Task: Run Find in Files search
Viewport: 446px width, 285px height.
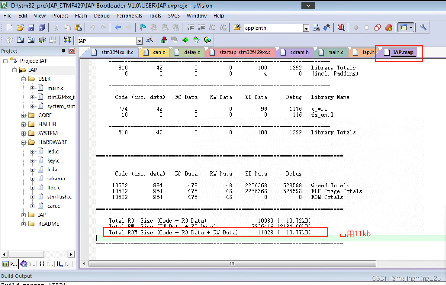Action: pyautogui.click(x=316, y=27)
